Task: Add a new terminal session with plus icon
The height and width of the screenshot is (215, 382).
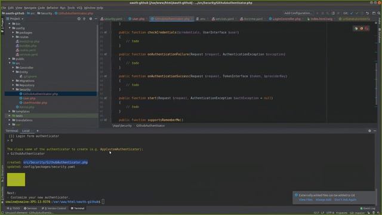Action: [x=37, y=131]
